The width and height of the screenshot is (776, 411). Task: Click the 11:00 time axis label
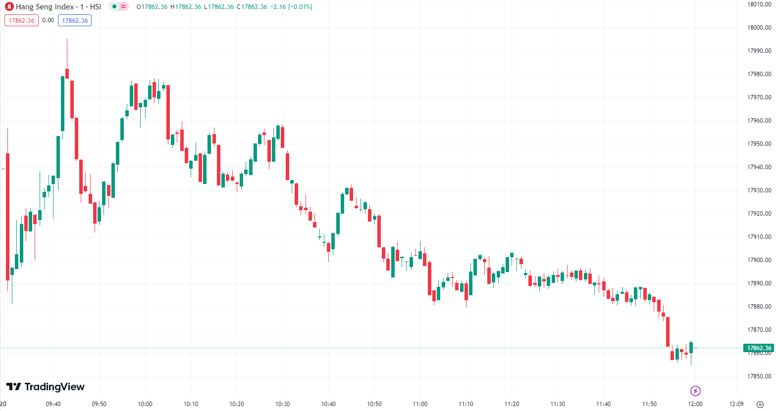[x=420, y=404]
